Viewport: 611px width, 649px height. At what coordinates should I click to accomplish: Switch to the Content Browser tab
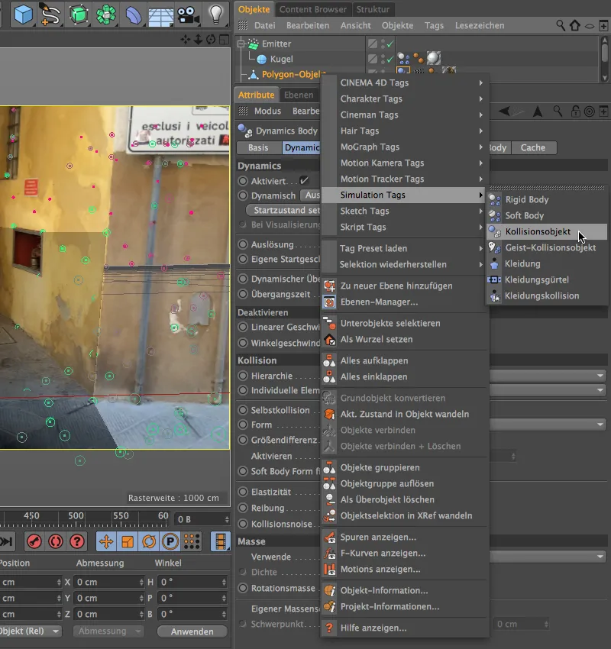[312, 9]
